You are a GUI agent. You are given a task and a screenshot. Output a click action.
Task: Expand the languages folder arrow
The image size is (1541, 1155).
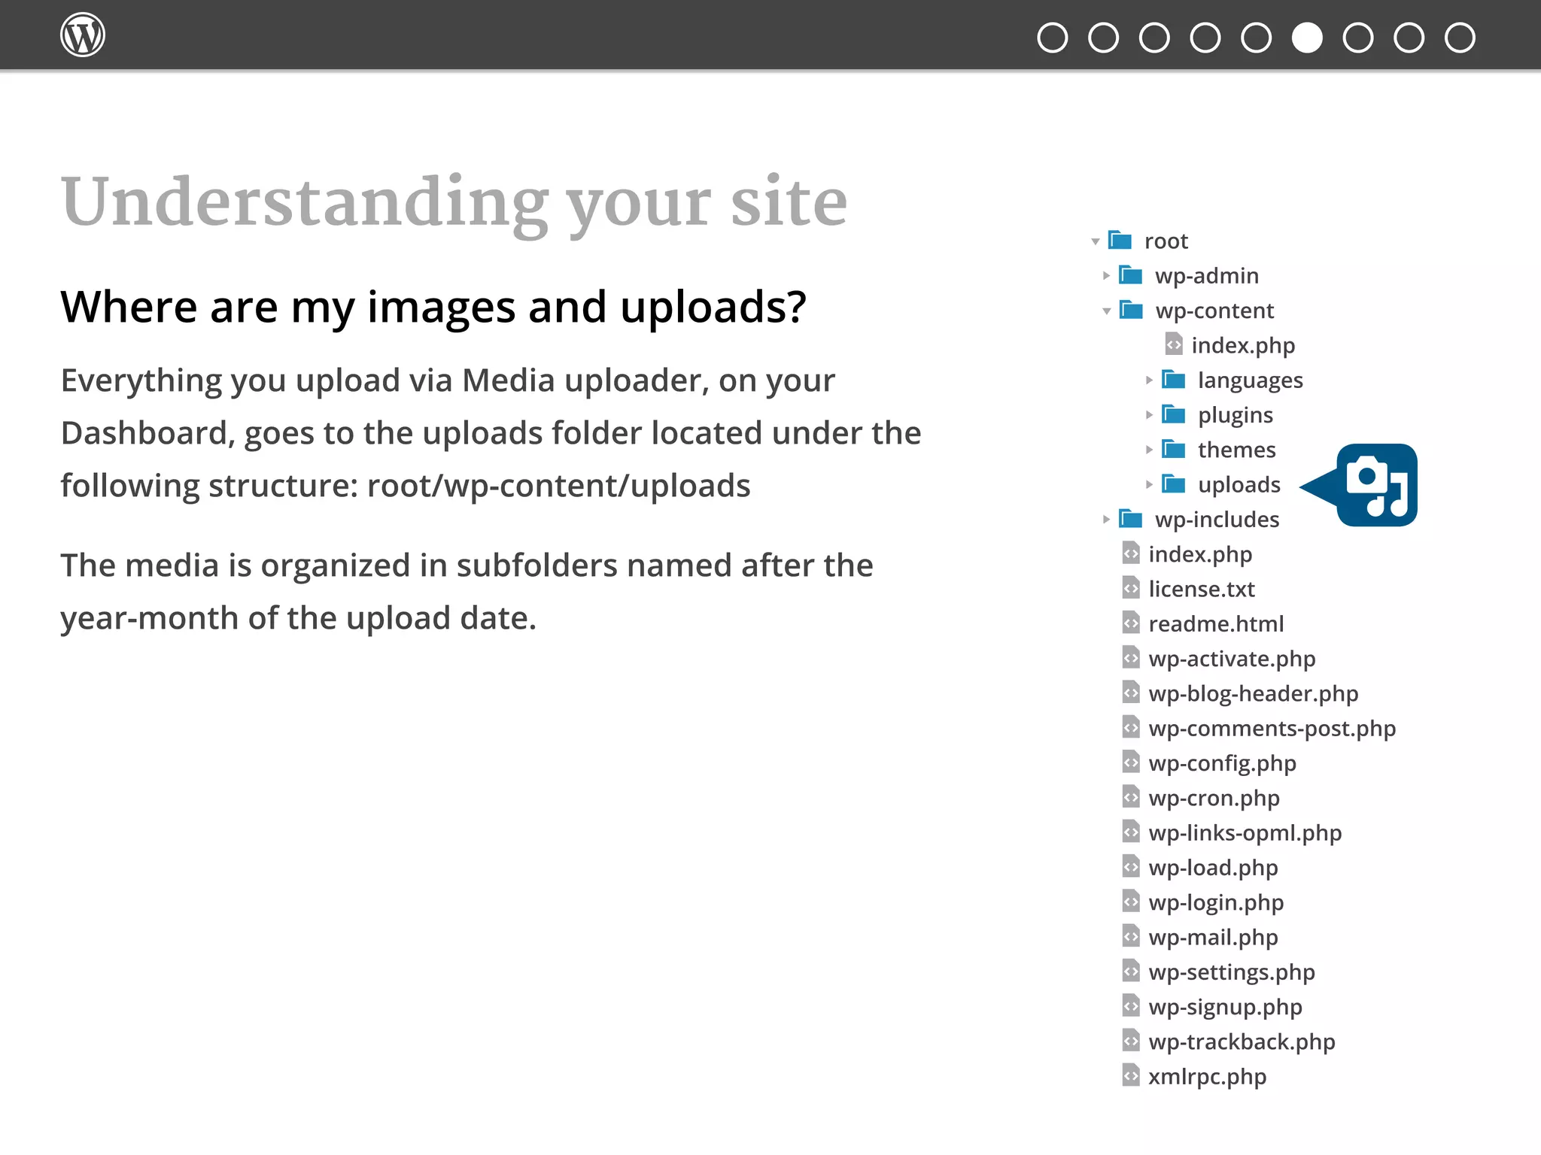[1149, 380]
